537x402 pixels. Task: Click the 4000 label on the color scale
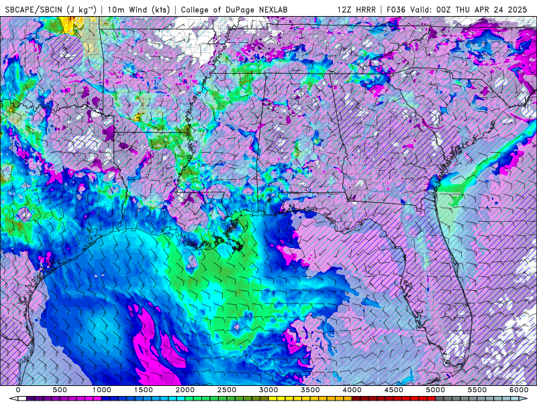click(352, 390)
